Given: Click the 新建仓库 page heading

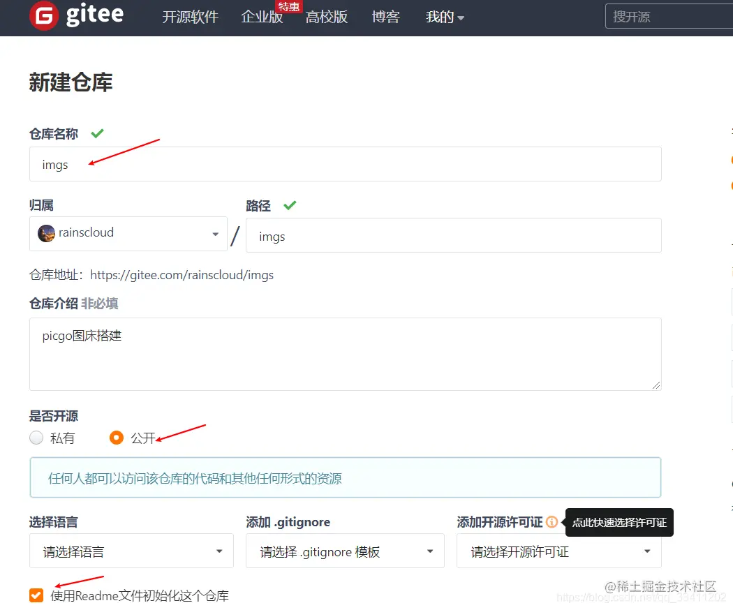Looking at the screenshot, I should pyautogui.click(x=71, y=83).
